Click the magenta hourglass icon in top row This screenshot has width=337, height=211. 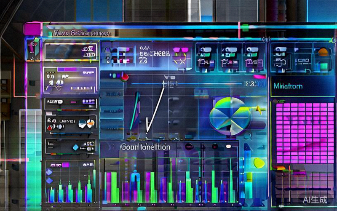(x=182, y=53)
